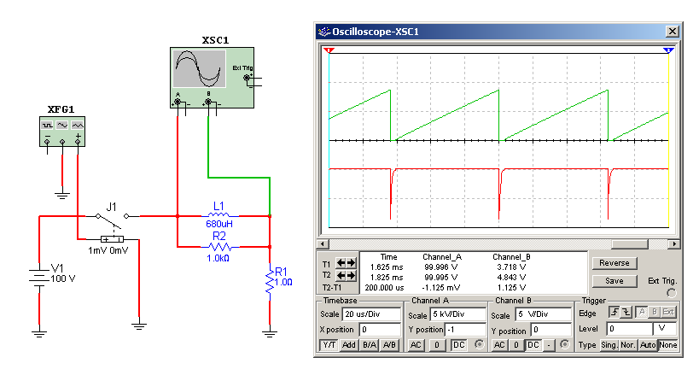This screenshot has width=699, height=381.
Task: Click the oscilloscope horizontal scrollbar right arrow
Action: (x=675, y=243)
